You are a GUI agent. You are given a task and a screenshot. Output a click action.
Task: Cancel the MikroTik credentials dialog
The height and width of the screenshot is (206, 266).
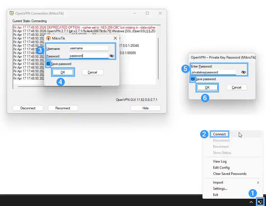(x=92, y=72)
